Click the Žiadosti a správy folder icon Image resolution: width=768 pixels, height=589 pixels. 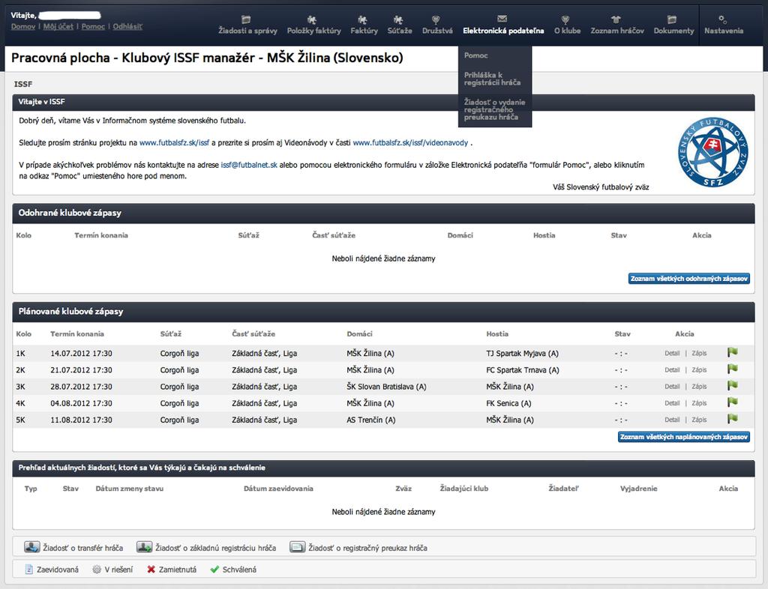click(x=246, y=19)
